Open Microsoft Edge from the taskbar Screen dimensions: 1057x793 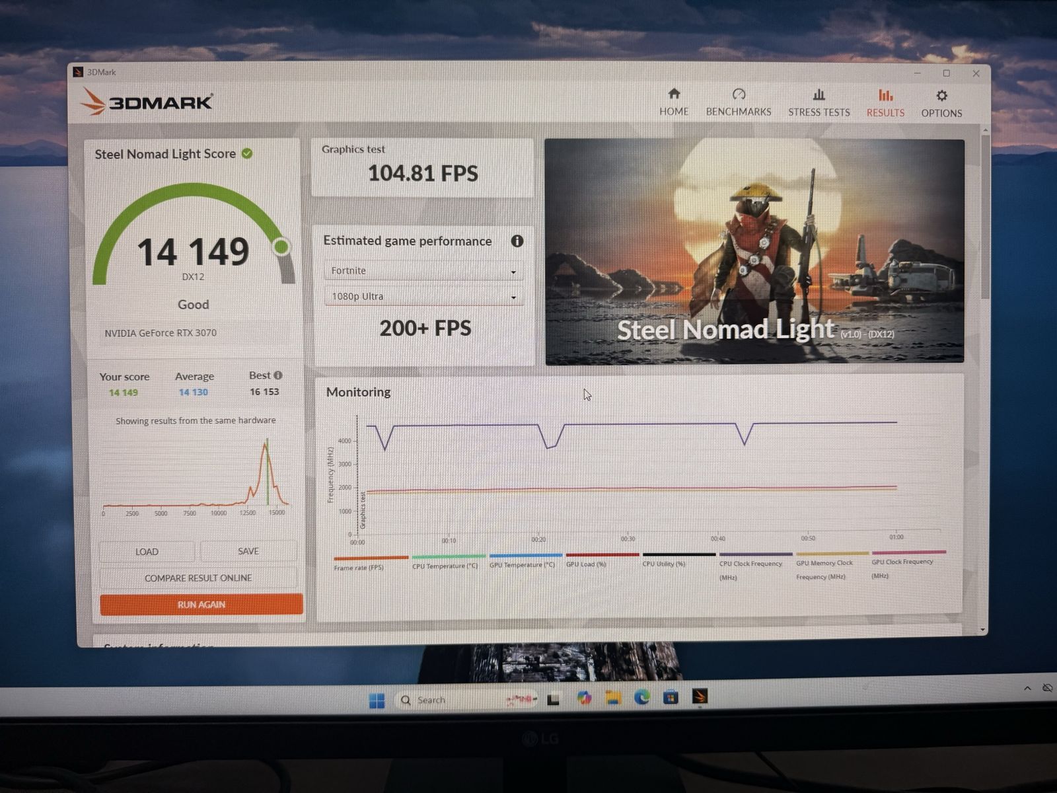tap(641, 697)
